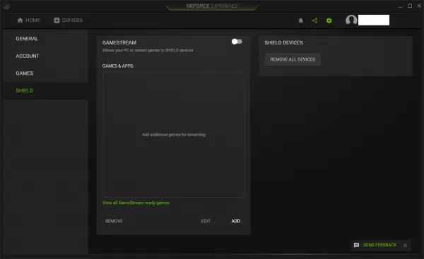This screenshot has width=424, height=259.
Task: Click the Drivers download icon
Action: (57, 20)
